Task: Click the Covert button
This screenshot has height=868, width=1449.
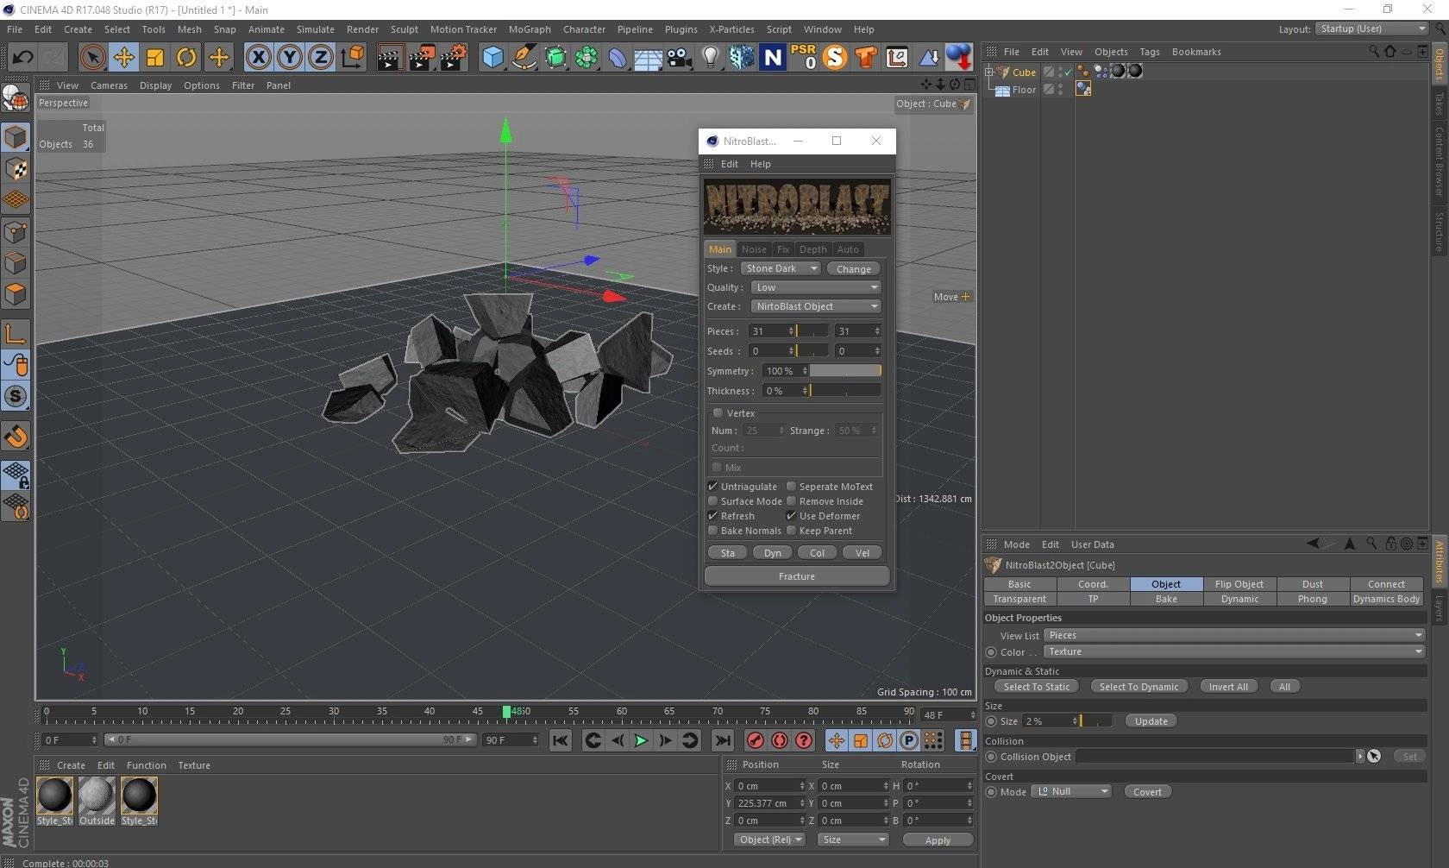Action: 1147,792
